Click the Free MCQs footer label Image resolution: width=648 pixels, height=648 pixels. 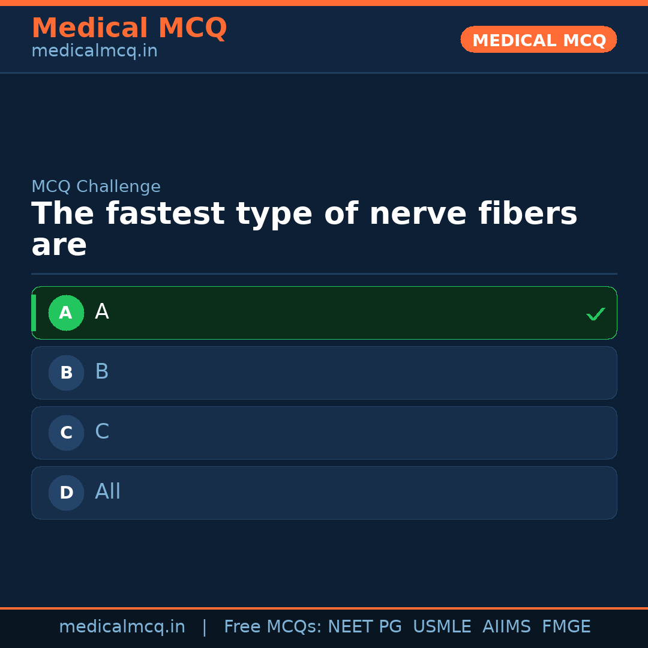[x=273, y=627]
